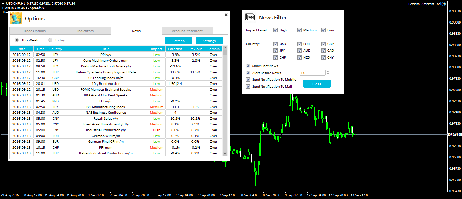Toggle the Low impact checkbox

323,30
